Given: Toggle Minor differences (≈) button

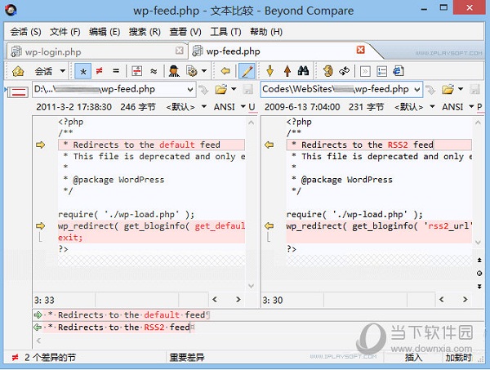Looking at the screenshot, I should 154,71.
